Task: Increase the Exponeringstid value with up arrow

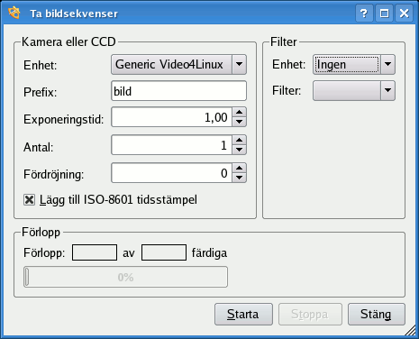Action: coord(239,113)
